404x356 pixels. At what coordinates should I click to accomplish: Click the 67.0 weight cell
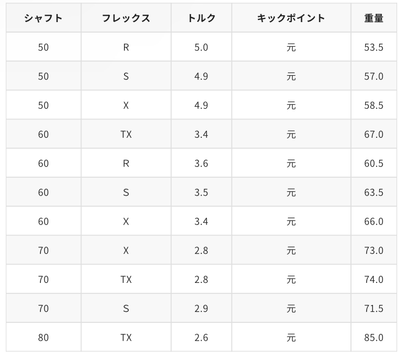[x=374, y=135]
